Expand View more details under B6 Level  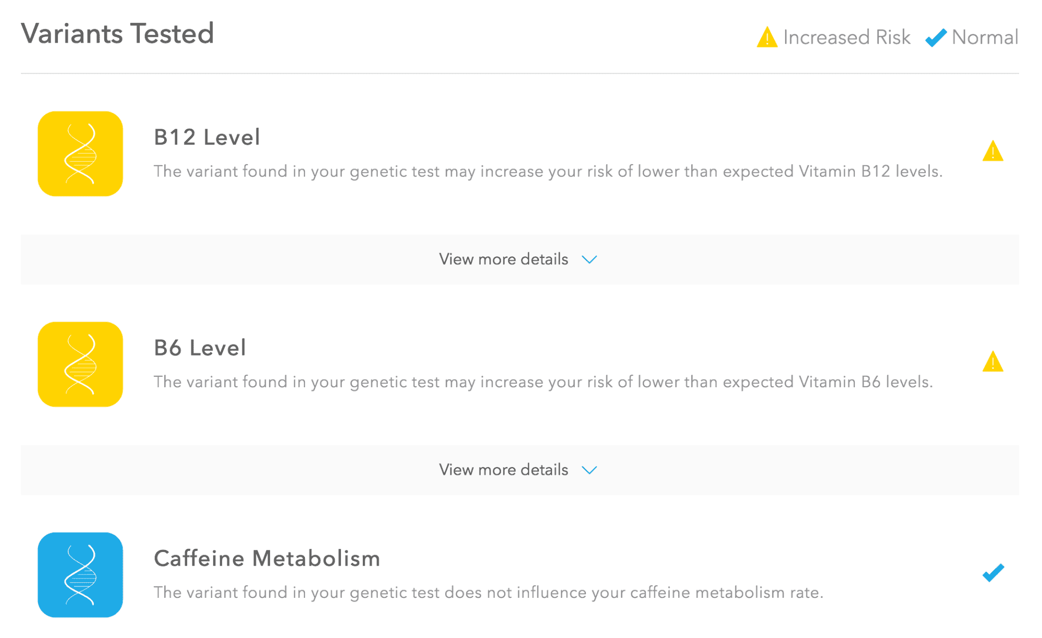point(504,470)
